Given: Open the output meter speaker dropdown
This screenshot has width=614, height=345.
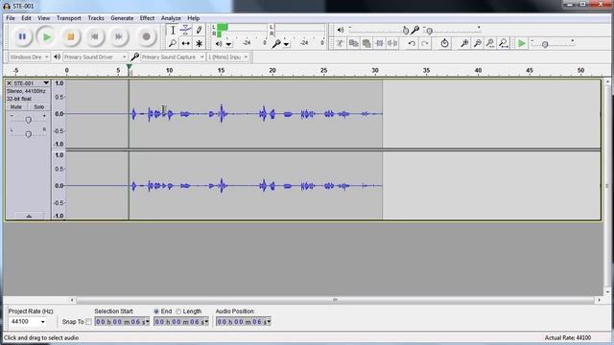Looking at the screenshot, I should (228, 44).
